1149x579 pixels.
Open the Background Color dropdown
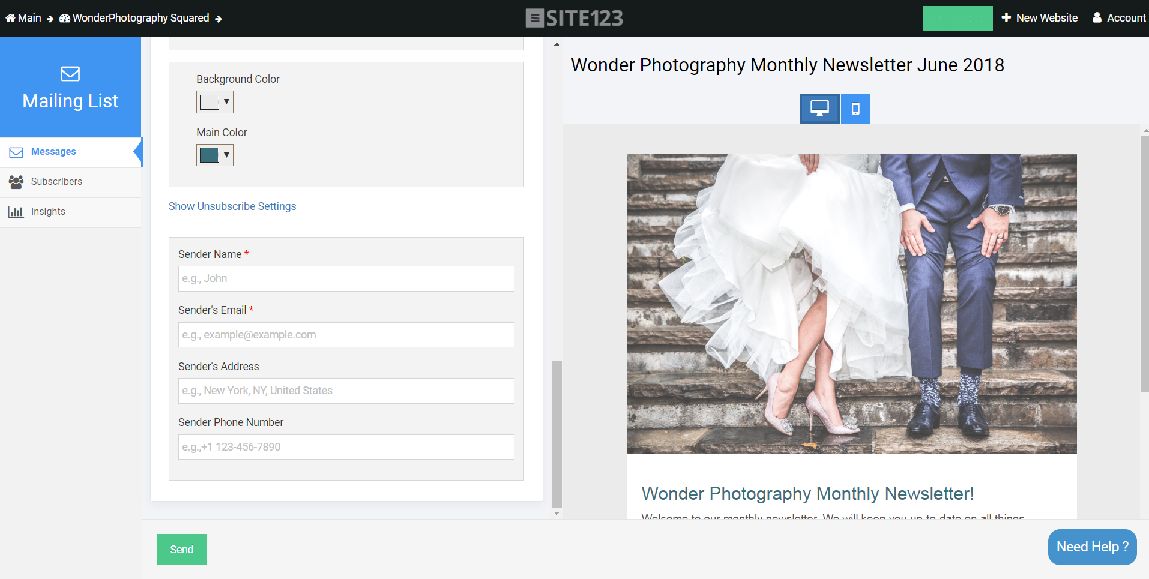pyautogui.click(x=226, y=101)
